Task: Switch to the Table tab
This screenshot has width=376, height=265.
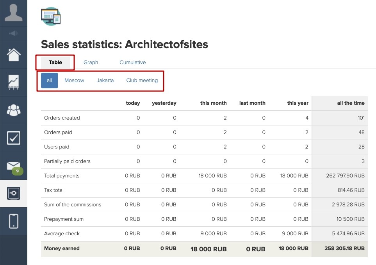Action: pos(55,63)
